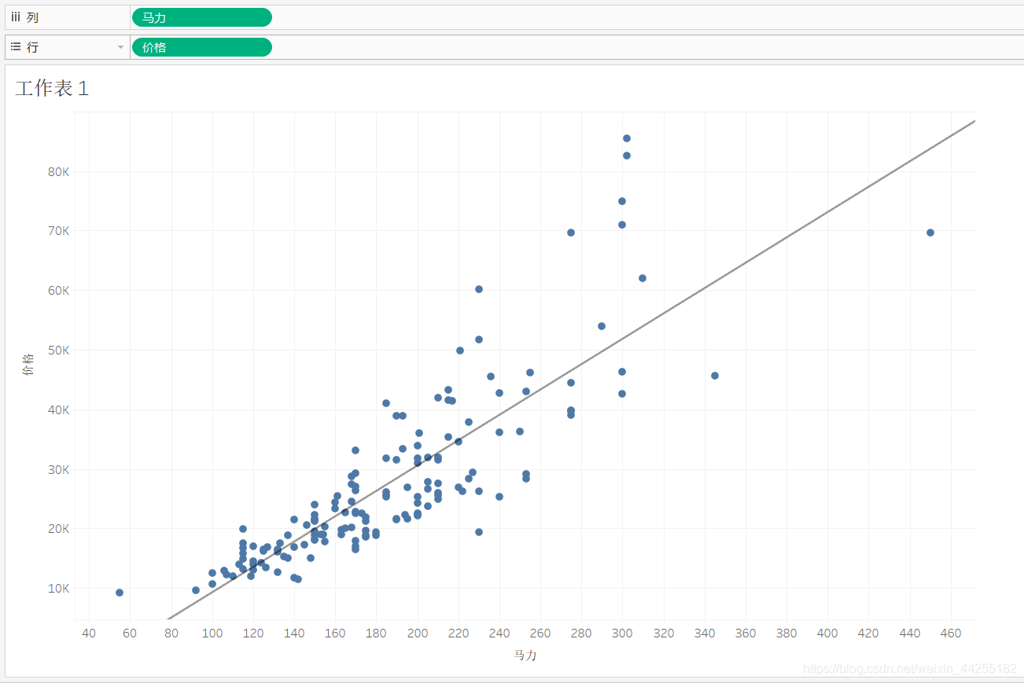Select the data point near 275 horsepower and 70K
The height and width of the screenshot is (683, 1024).
[x=571, y=233]
